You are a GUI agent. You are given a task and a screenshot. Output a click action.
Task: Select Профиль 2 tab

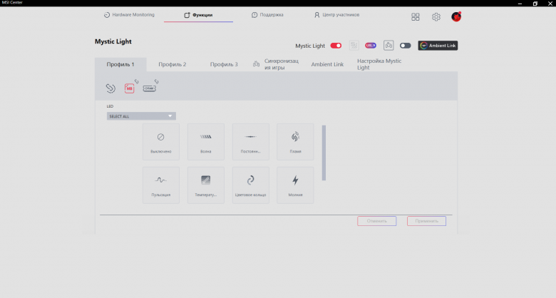point(173,65)
